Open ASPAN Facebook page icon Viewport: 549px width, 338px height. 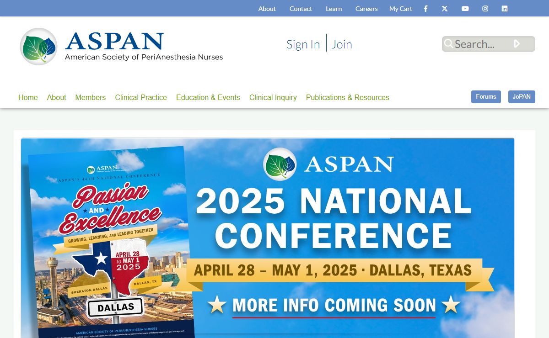pyautogui.click(x=425, y=9)
